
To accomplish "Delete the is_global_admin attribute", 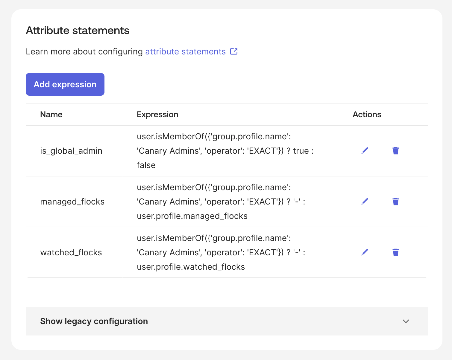I will click(395, 151).
